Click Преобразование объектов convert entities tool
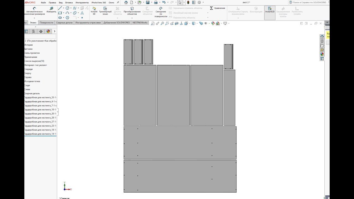Viewport: 354px width, 199px height. pyautogui.click(x=132, y=11)
